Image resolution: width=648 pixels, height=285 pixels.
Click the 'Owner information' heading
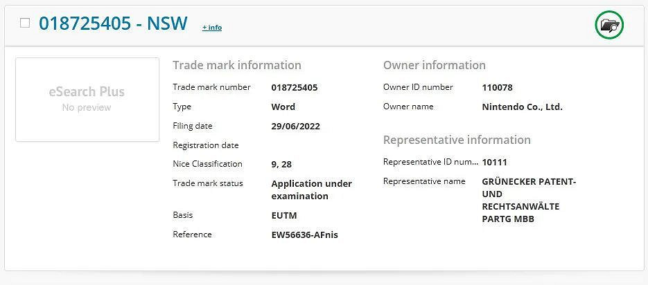click(x=435, y=65)
